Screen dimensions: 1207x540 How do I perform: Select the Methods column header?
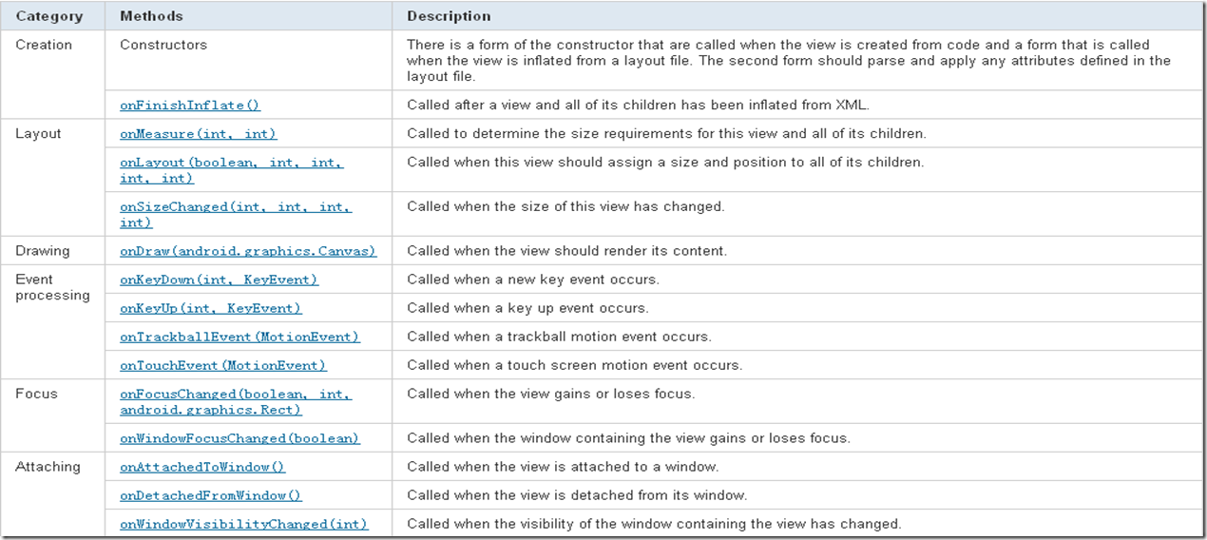coord(152,16)
